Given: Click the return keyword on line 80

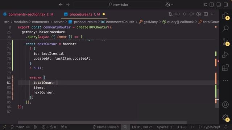Looking at the screenshot, I should 36,78.
